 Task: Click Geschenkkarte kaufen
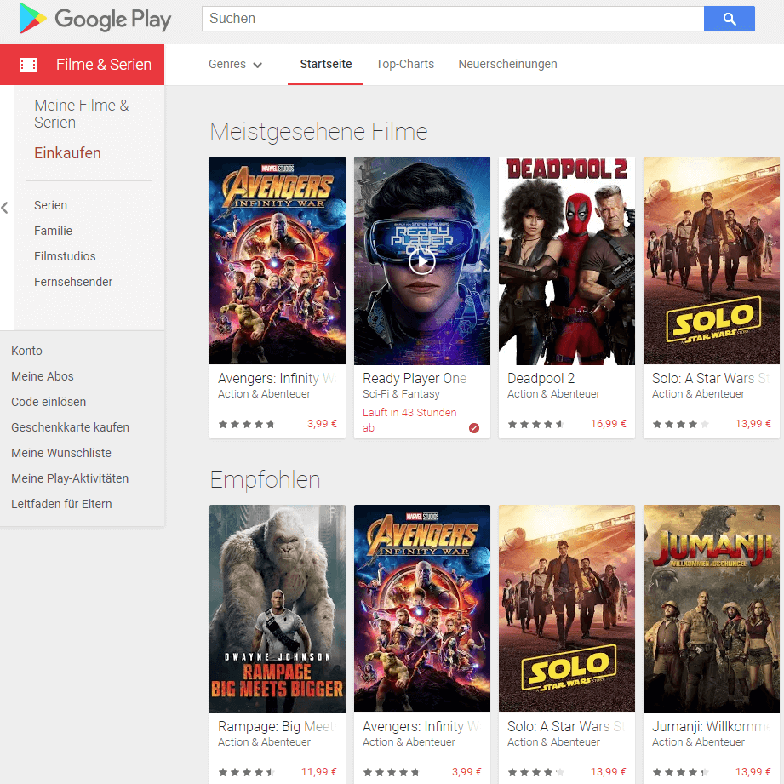click(x=70, y=427)
